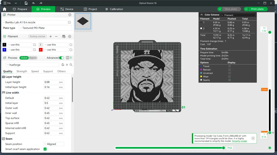277x155 pixels.
Task: Remove a filament with the minus icon
Action: tap(56, 36)
